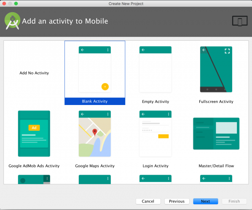252x210 pixels.
Task: Choose the Google Maps Activity thumbnail
Action: (95, 134)
